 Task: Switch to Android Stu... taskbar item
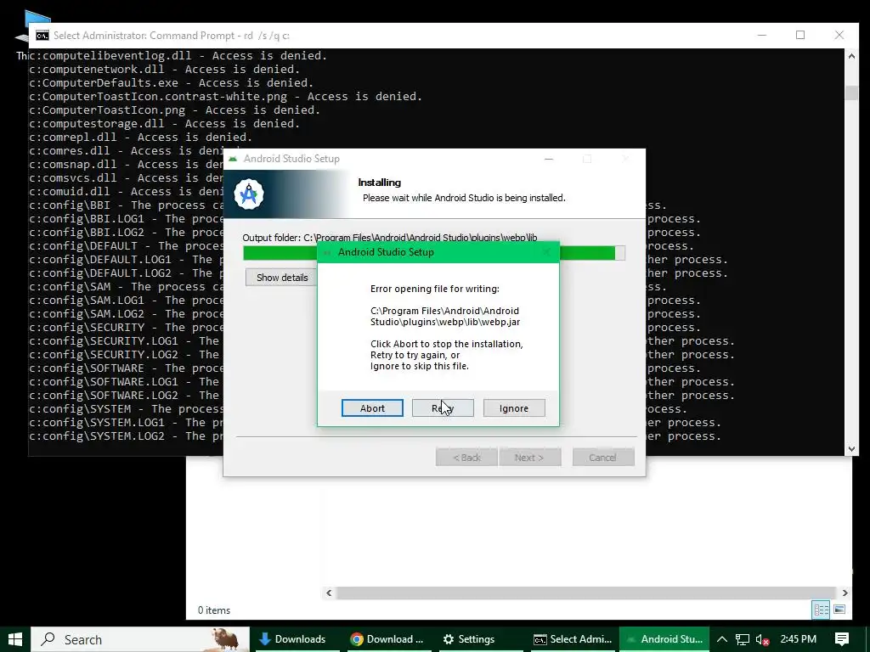pyautogui.click(x=664, y=639)
